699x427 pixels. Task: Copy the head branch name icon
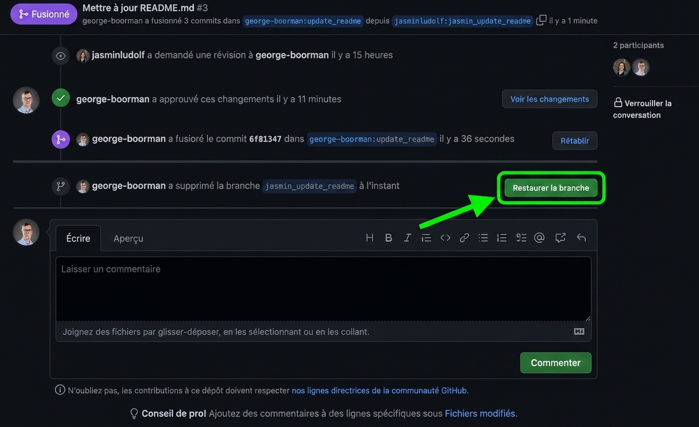pos(541,20)
